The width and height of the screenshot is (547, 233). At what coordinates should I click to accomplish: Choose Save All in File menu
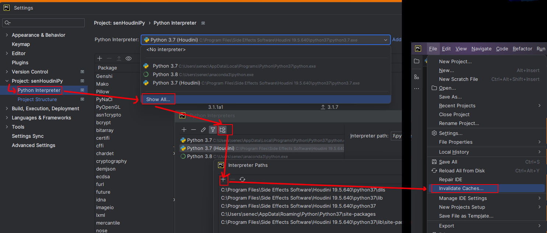[x=448, y=162]
